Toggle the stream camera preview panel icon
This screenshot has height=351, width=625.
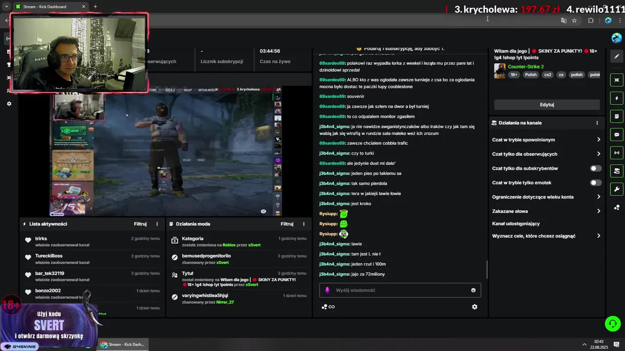[x=617, y=171]
